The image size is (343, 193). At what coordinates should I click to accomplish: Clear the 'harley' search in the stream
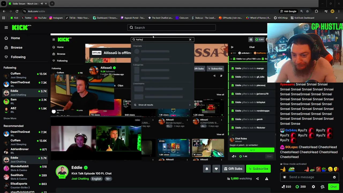(x=190, y=40)
